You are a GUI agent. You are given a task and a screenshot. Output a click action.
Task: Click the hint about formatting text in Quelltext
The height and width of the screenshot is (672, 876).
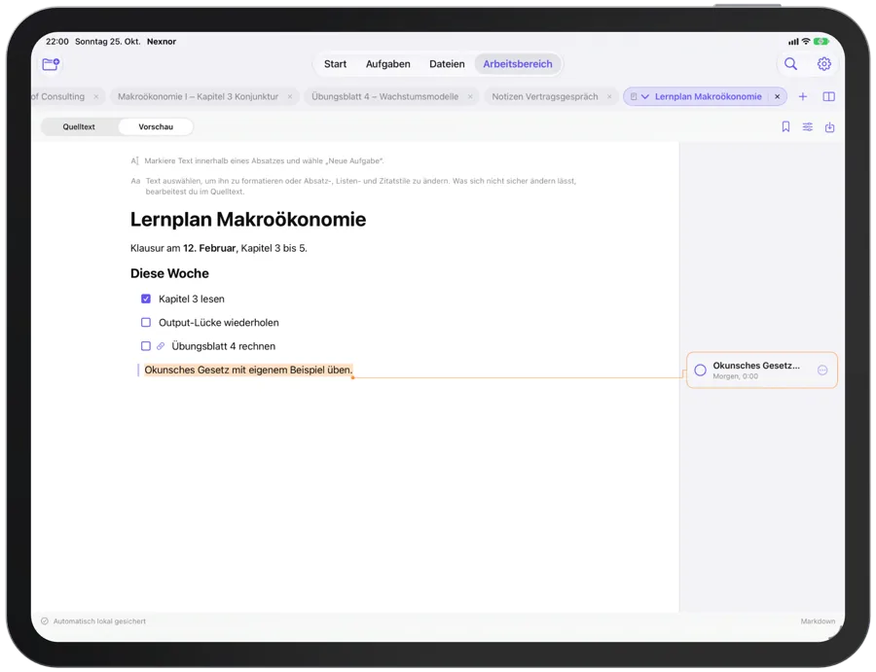tap(361, 186)
